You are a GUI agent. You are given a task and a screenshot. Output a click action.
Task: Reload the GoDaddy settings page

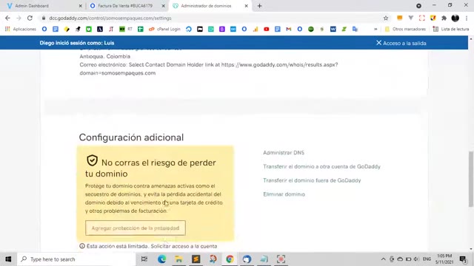[30, 18]
